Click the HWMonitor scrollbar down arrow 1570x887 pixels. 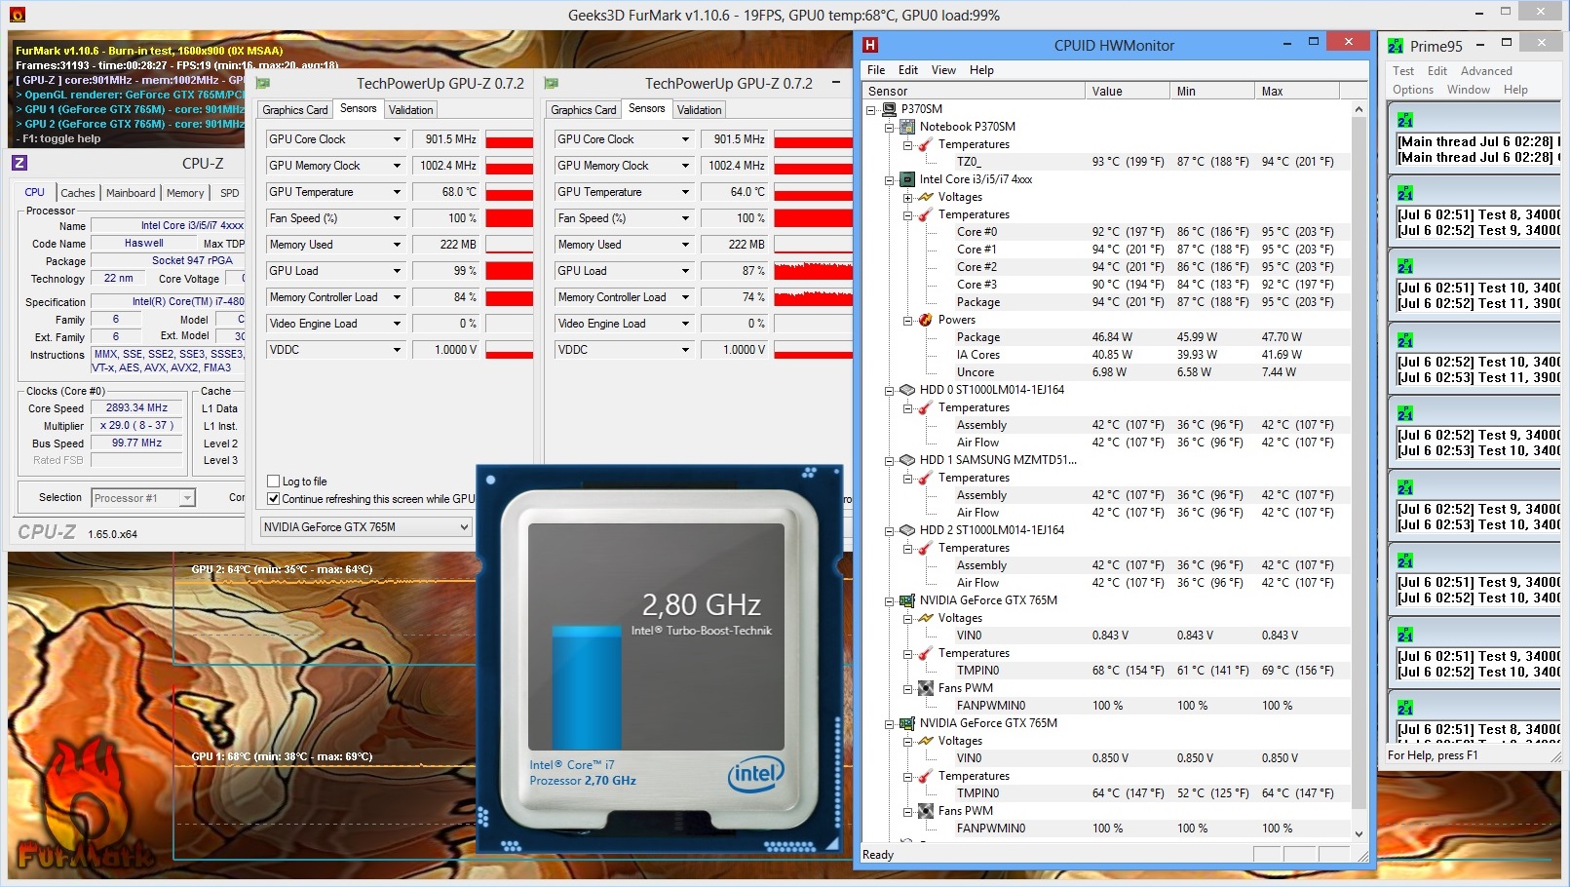[1359, 833]
